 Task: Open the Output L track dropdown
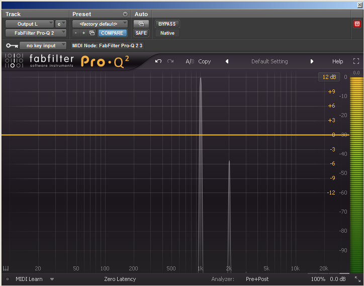pyautogui.click(x=30, y=24)
